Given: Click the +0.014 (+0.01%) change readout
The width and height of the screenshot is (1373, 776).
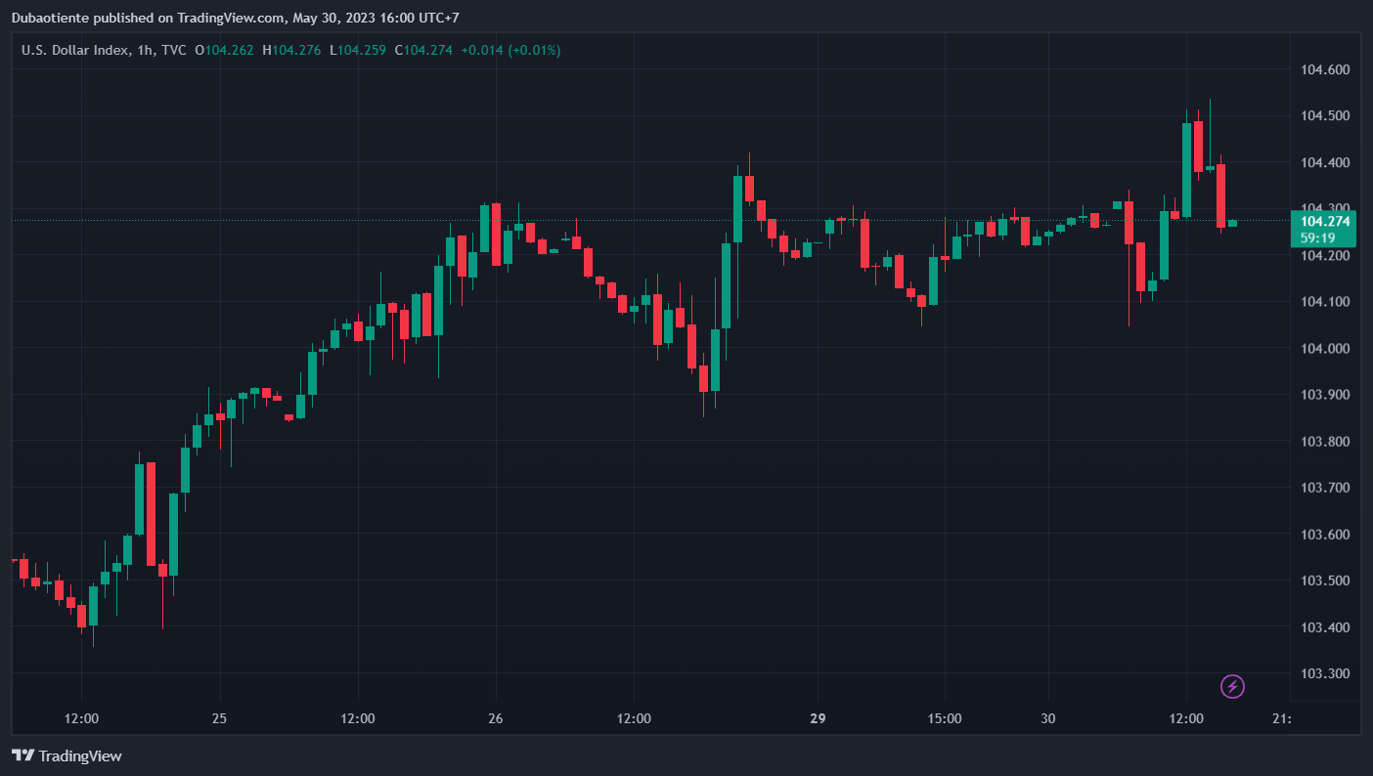Looking at the screenshot, I should point(510,50).
